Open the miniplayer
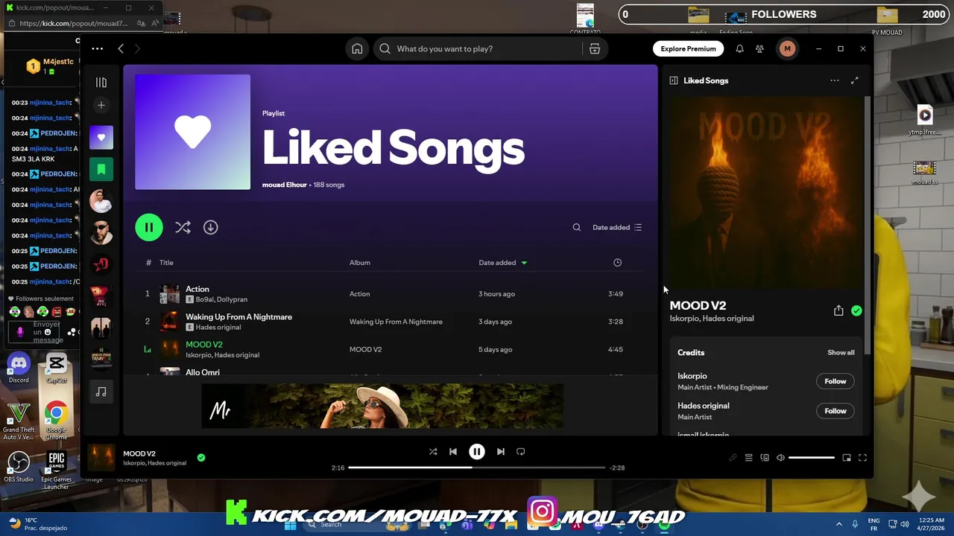 pyautogui.click(x=847, y=458)
